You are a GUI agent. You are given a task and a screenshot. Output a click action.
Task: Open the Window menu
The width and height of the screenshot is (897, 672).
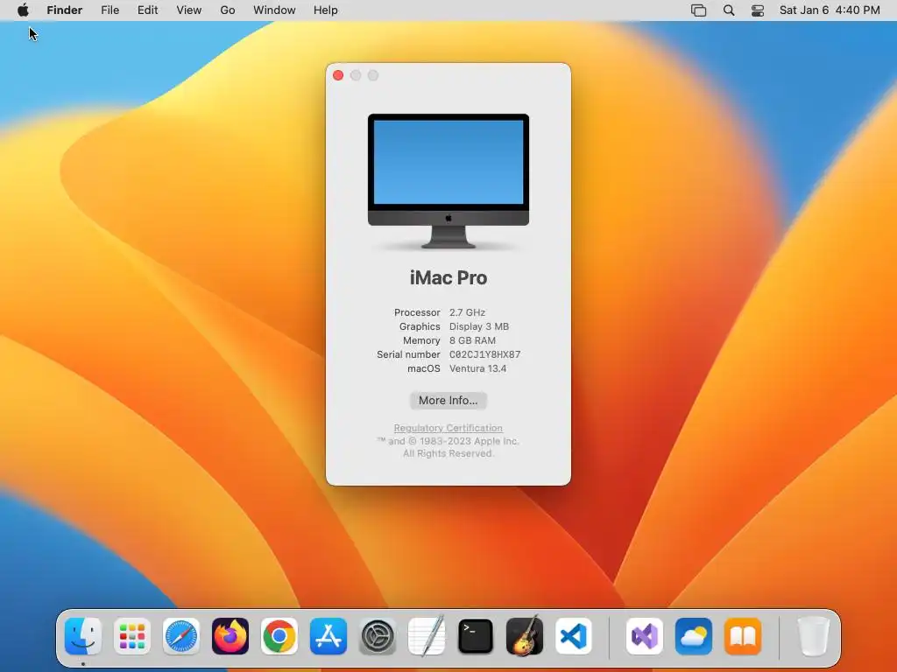274,10
